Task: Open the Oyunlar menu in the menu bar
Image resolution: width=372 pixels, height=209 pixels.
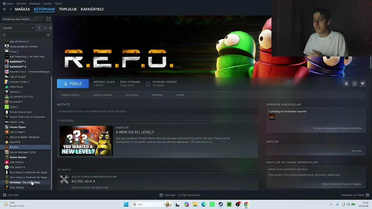Action: coord(47,3)
